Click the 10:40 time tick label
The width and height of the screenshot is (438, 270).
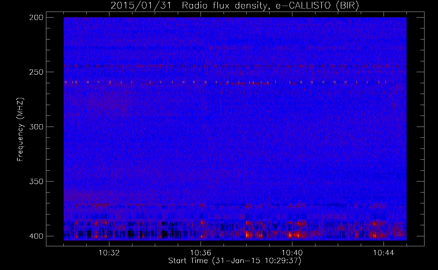(x=292, y=253)
